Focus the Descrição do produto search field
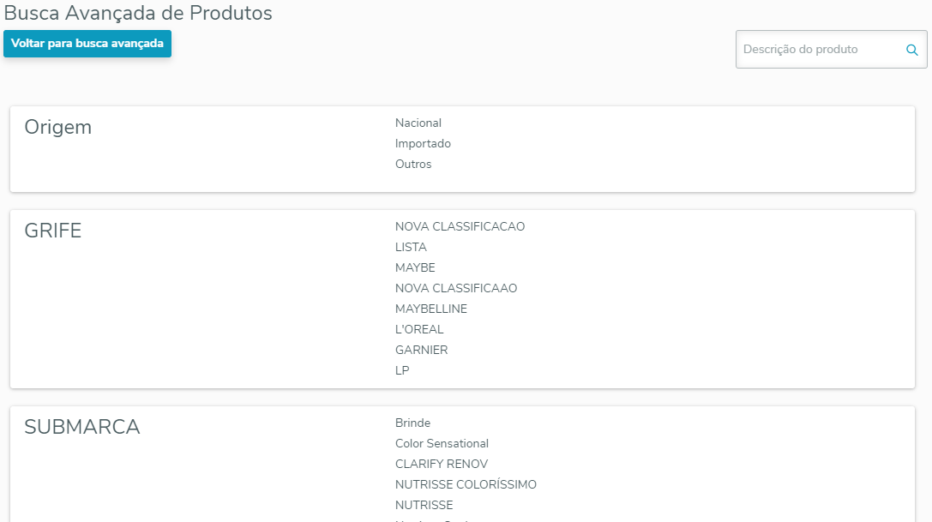 pyautogui.click(x=819, y=50)
